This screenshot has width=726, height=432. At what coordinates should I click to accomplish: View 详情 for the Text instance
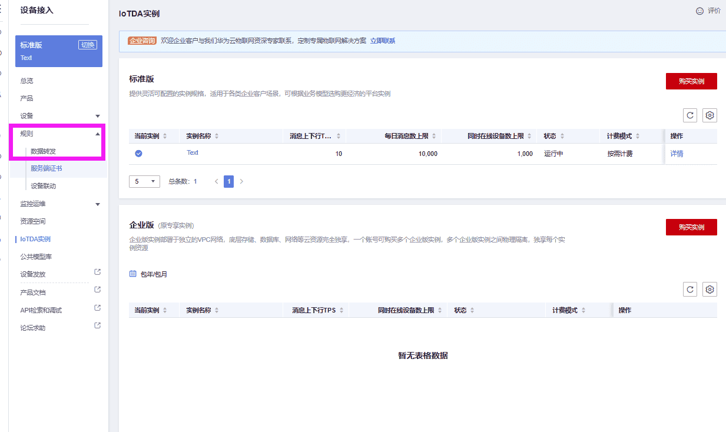tap(677, 152)
